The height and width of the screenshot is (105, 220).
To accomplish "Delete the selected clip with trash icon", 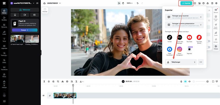I will point(49,81).
